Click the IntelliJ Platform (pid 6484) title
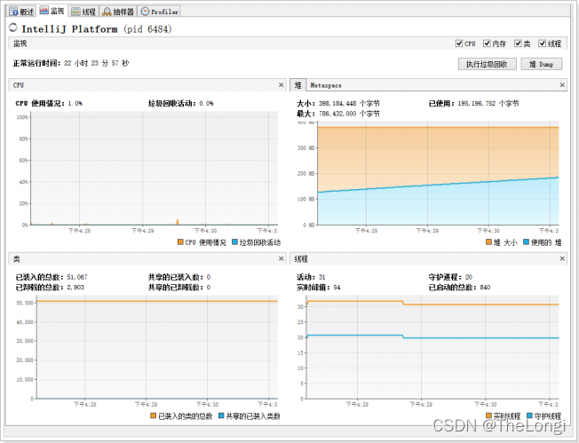579x443 pixels. pos(97,28)
